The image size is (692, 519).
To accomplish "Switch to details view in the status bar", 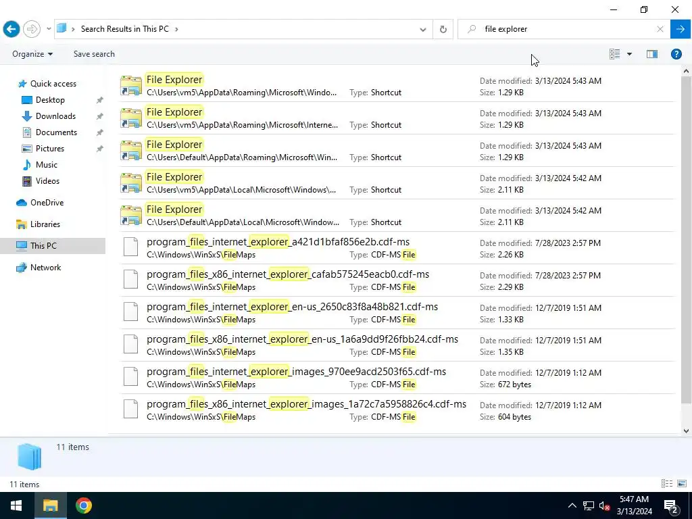I will pos(667,484).
